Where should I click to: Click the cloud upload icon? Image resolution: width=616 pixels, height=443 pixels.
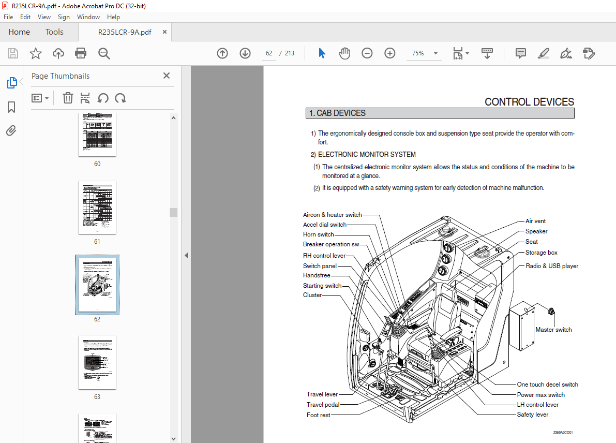coord(58,53)
